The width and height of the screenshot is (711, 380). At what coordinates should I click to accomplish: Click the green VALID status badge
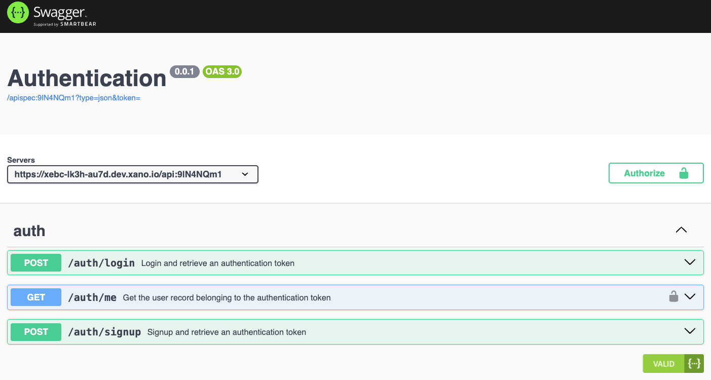pyautogui.click(x=664, y=363)
